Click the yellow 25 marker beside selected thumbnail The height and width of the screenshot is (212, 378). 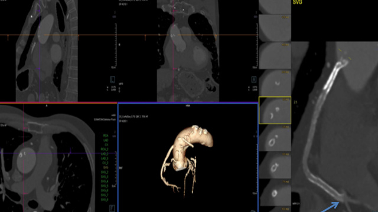(295, 102)
